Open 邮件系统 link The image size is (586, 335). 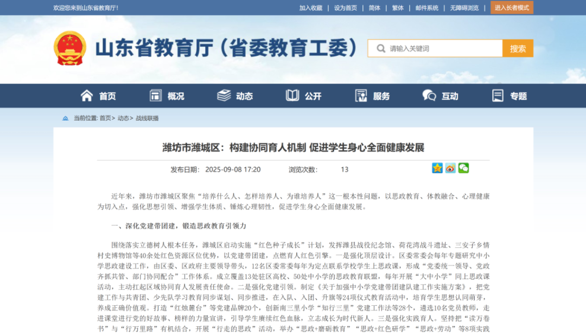427,8
